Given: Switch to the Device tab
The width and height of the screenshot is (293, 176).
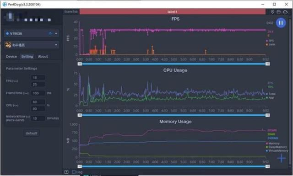Looking at the screenshot, I should point(11,56).
